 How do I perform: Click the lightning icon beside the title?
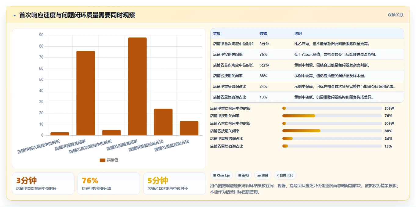pos(14,15)
